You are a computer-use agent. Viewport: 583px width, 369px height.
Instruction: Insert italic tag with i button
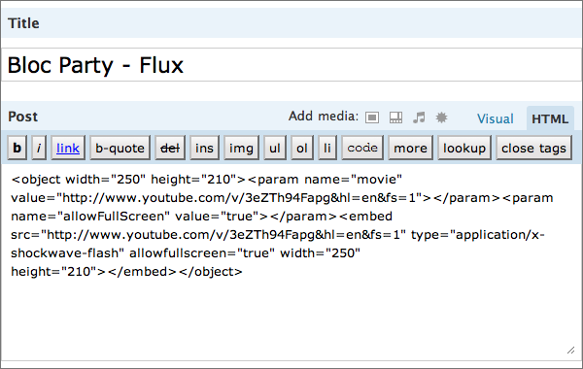click(39, 148)
